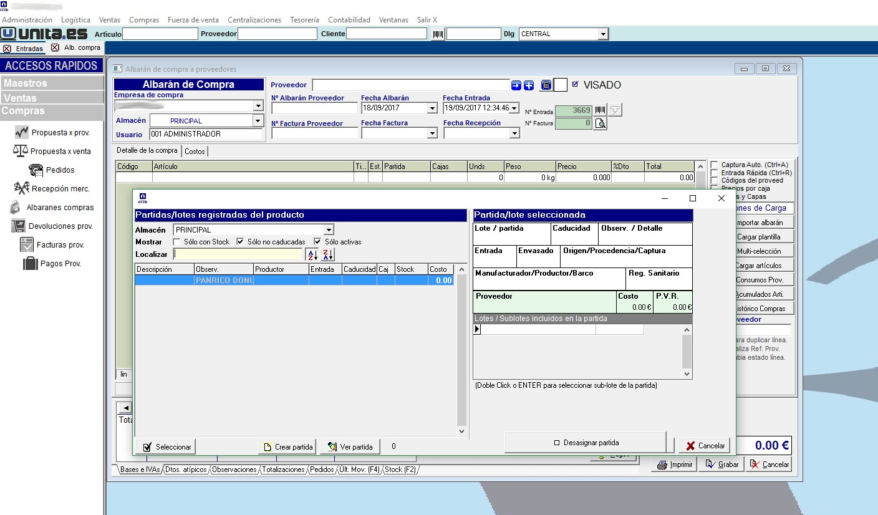878x515 pixels.
Task: Open Recepción merc. in the sidebar
Action: (x=52, y=188)
